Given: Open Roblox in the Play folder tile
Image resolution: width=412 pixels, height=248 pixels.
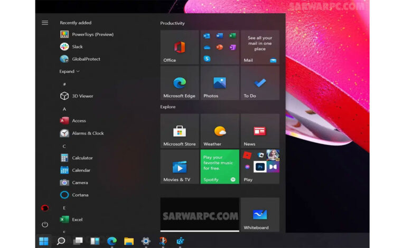Looking at the screenshot, I should [x=247, y=155].
